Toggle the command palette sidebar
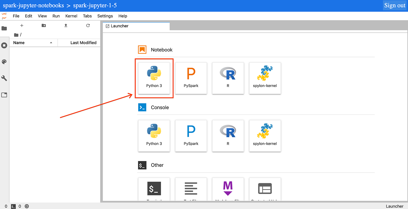This screenshot has height=209, width=408. 4,62
